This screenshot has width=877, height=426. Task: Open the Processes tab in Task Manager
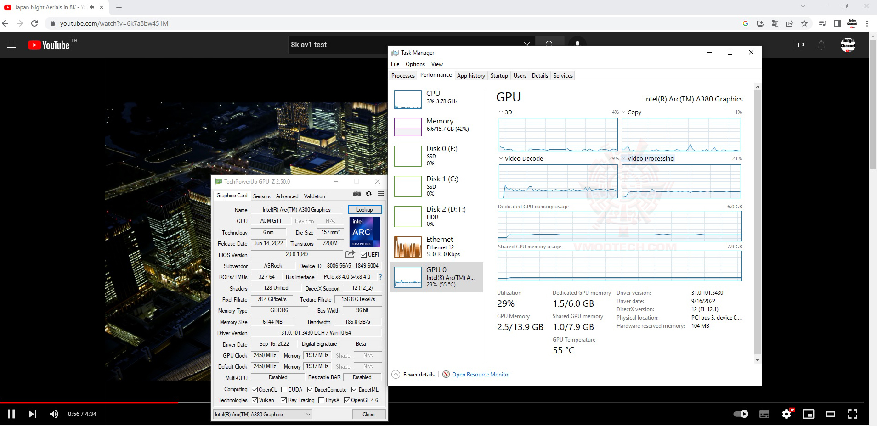click(x=403, y=76)
